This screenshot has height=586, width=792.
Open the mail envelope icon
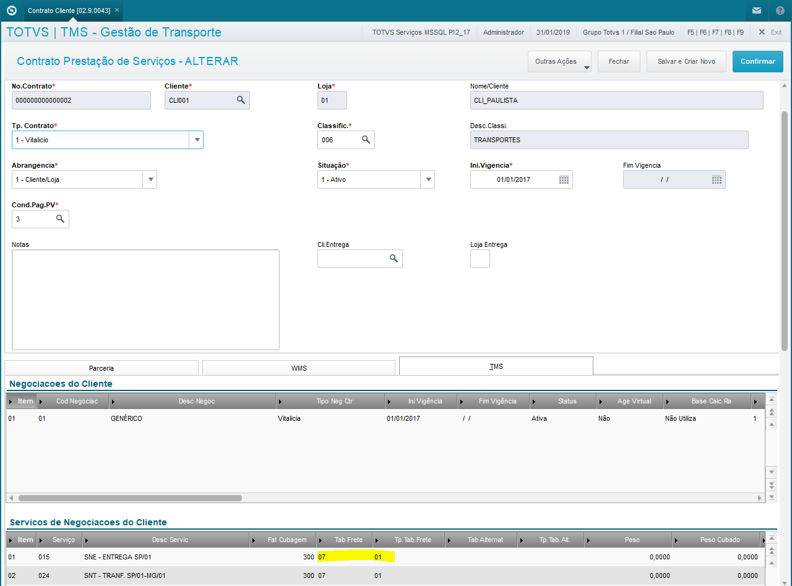tap(757, 11)
